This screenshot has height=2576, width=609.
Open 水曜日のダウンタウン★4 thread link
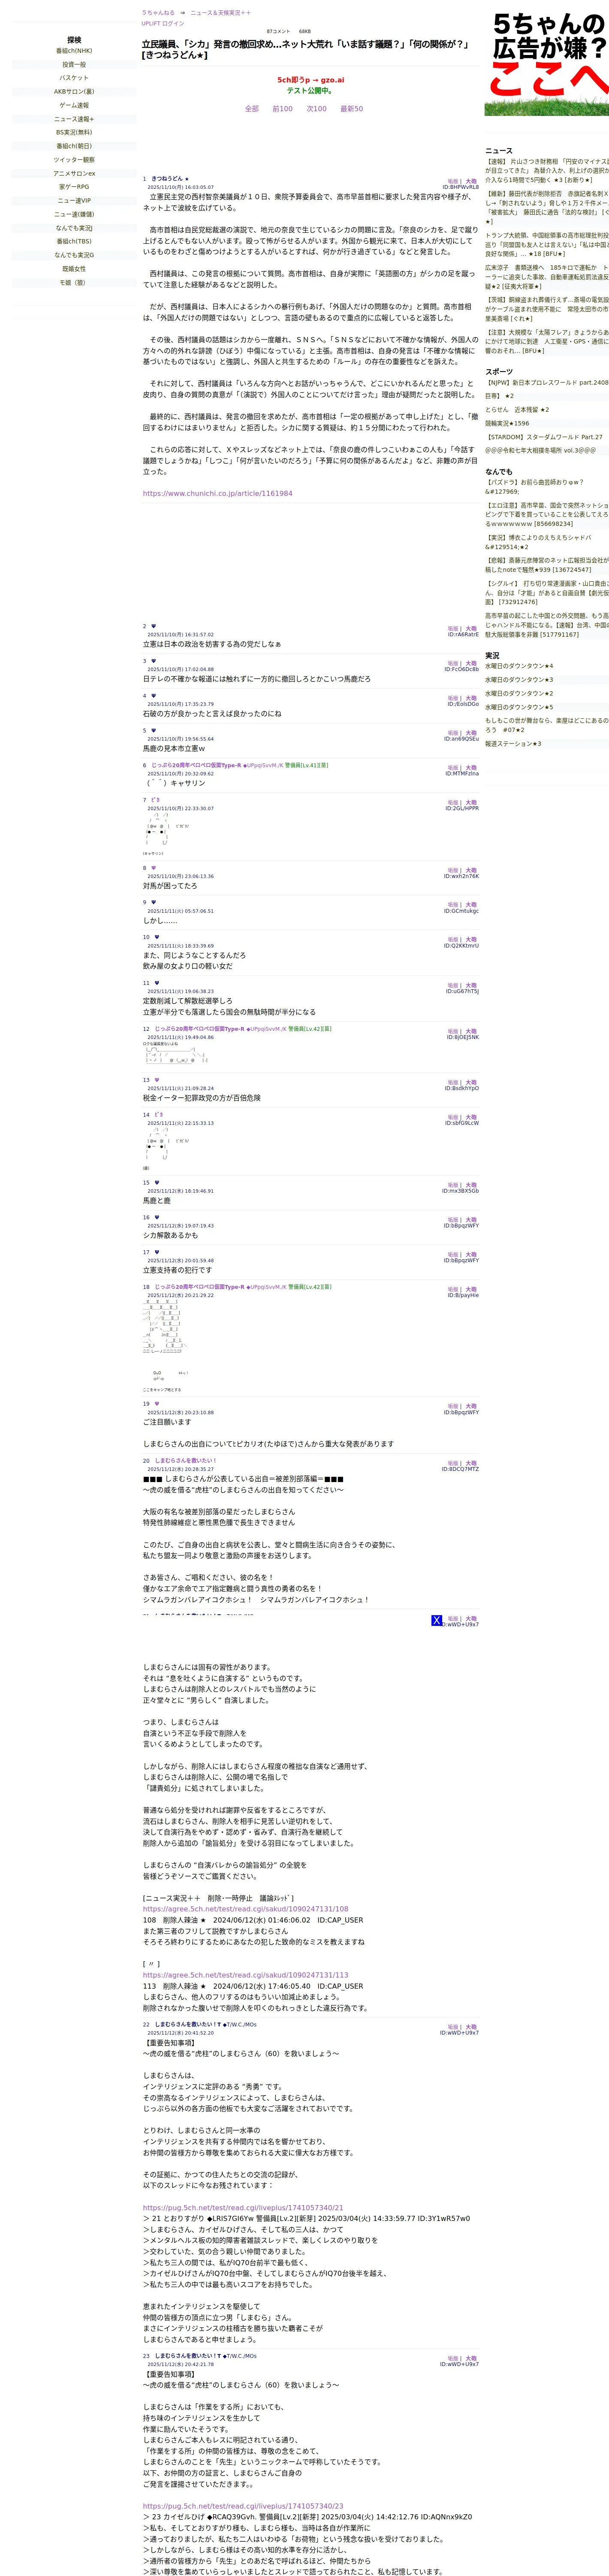click(x=519, y=666)
